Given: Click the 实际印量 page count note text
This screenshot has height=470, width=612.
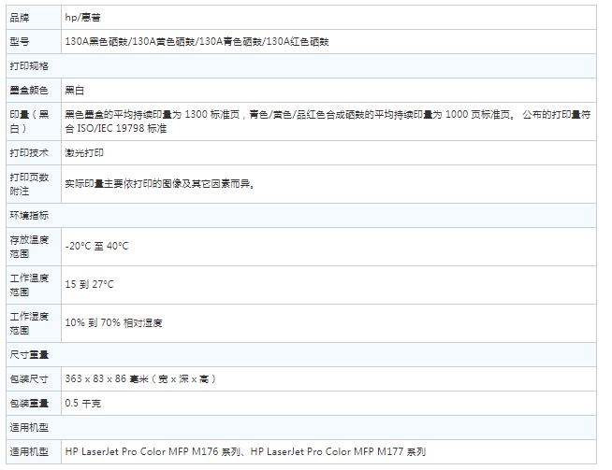Looking at the screenshot, I should tap(160, 184).
